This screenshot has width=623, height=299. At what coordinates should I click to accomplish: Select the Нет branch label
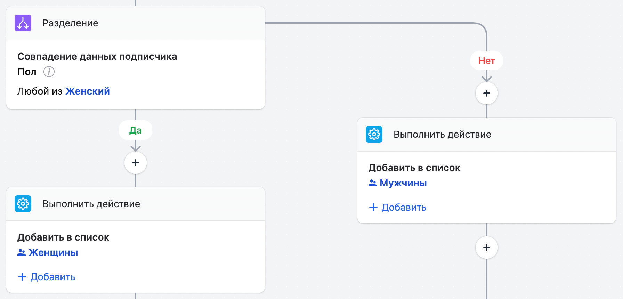pos(487,60)
